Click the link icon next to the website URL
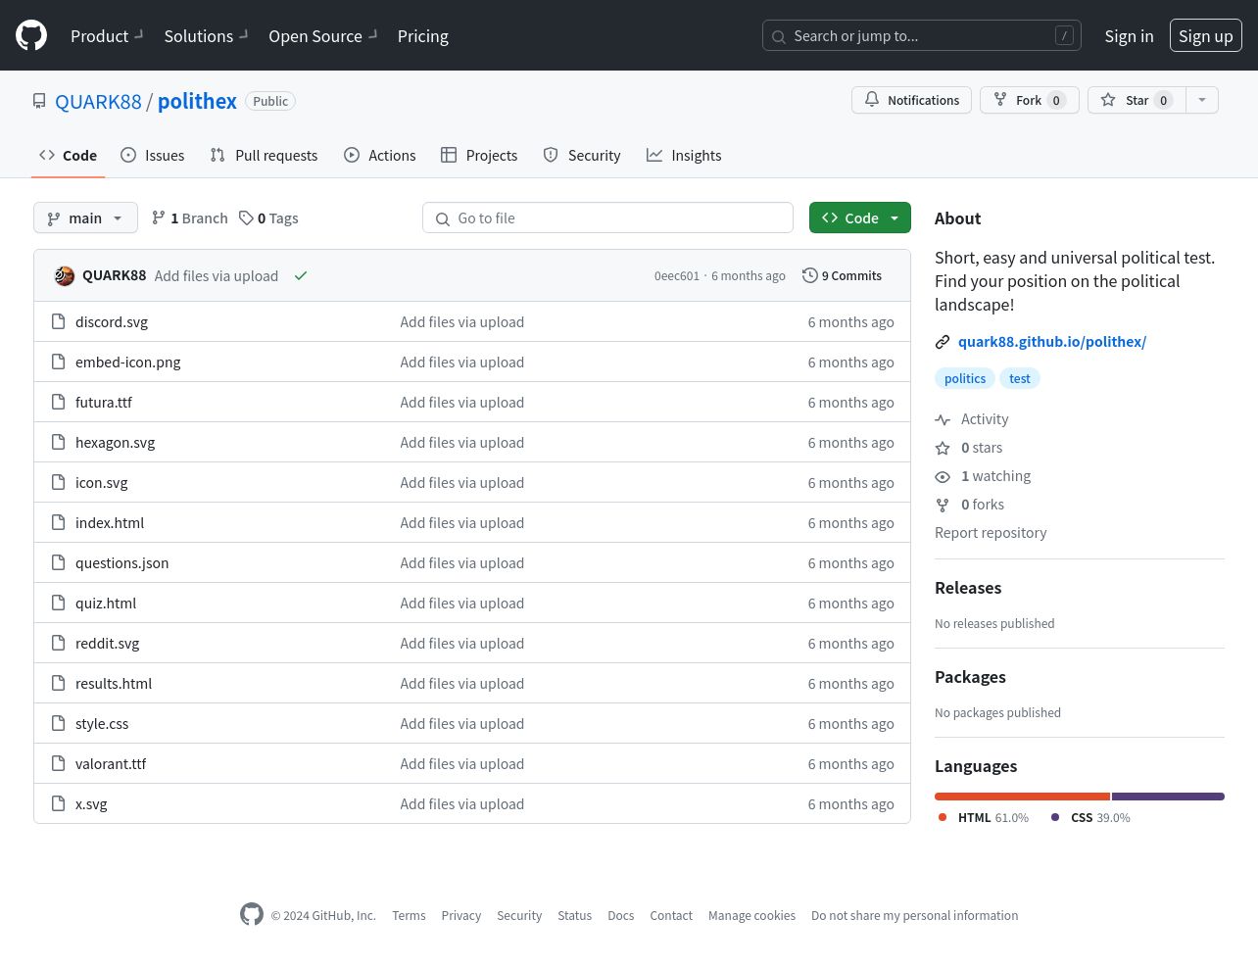Image resolution: width=1258 pixels, height=967 pixels. (943, 342)
